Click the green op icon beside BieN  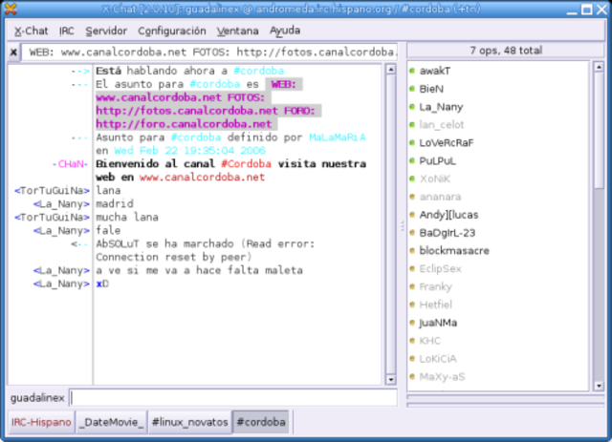point(412,89)
